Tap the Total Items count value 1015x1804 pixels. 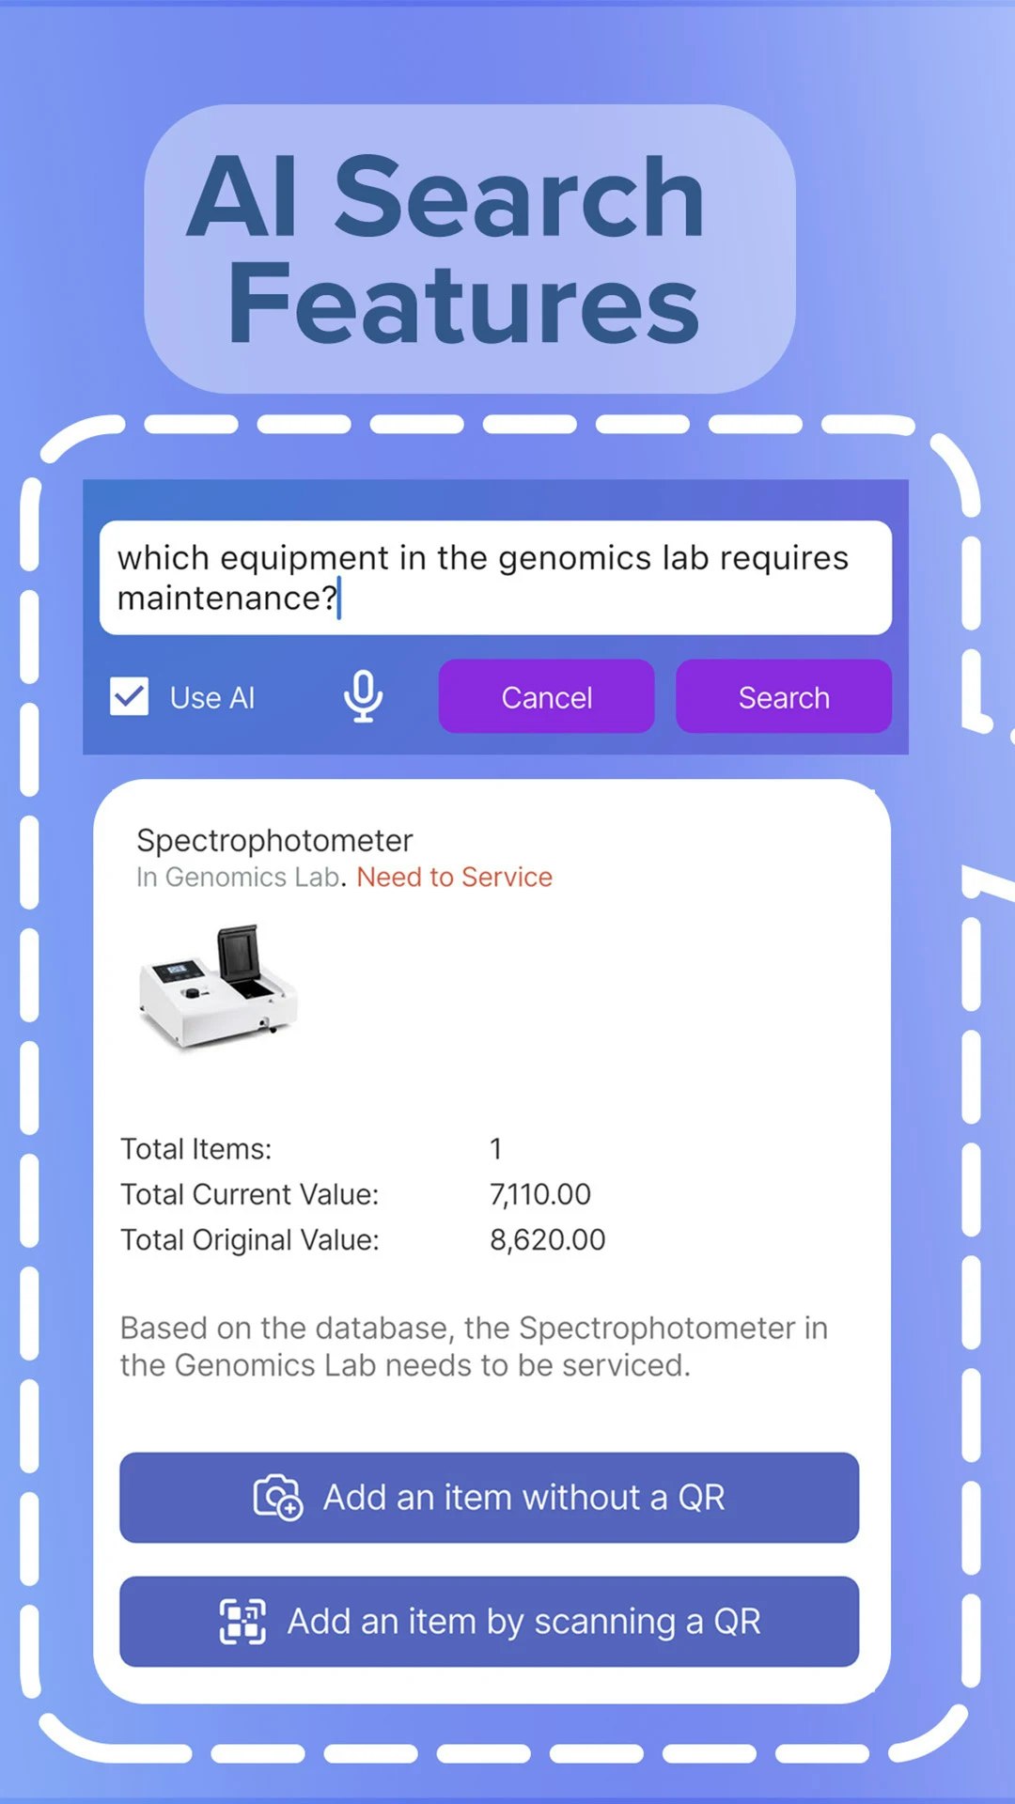click(495, 1148)
